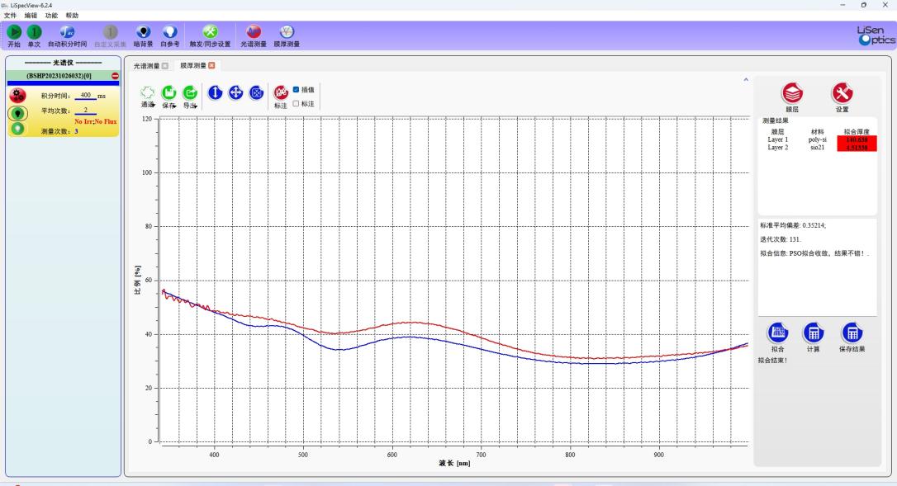Click Layer 1 red fitted thickness value
The image size is (897, 486).
857,139
